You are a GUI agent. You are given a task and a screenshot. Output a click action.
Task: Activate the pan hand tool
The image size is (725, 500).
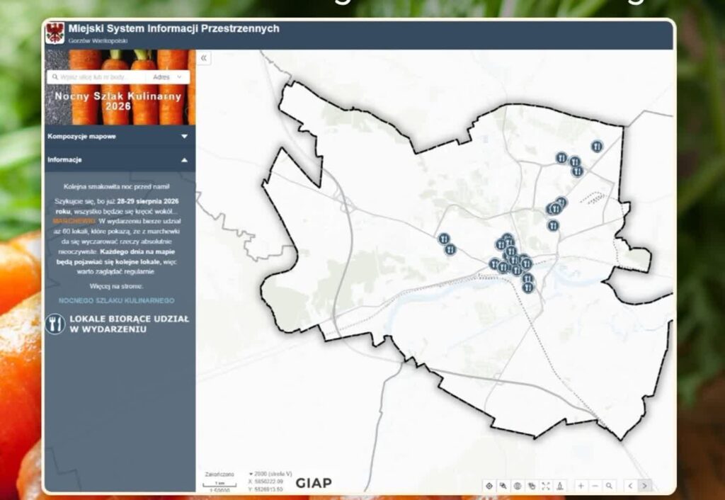tap(532, 486)
